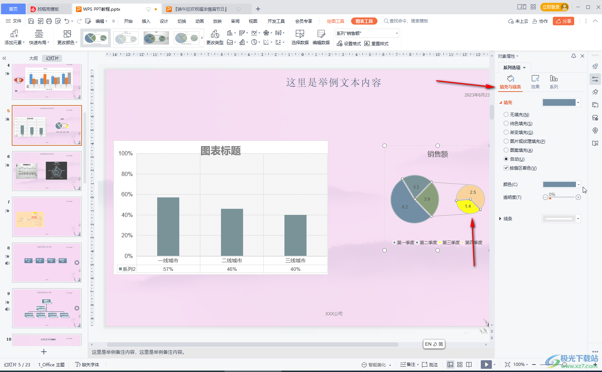
Task: Undo the last action
Action: point(67,21)
